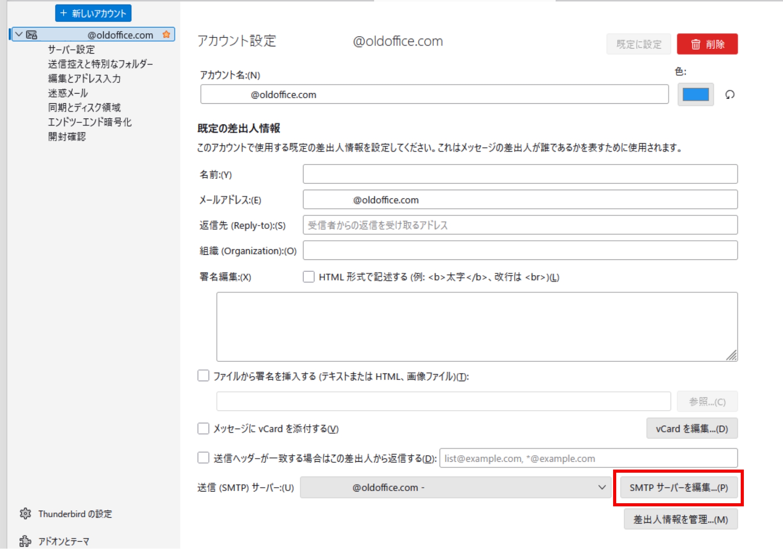Click 差出人情報を管理 button

pyautogui.click(x=680, y=519)
